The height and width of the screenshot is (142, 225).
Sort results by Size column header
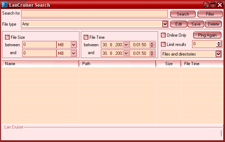(x=168, y=64)
